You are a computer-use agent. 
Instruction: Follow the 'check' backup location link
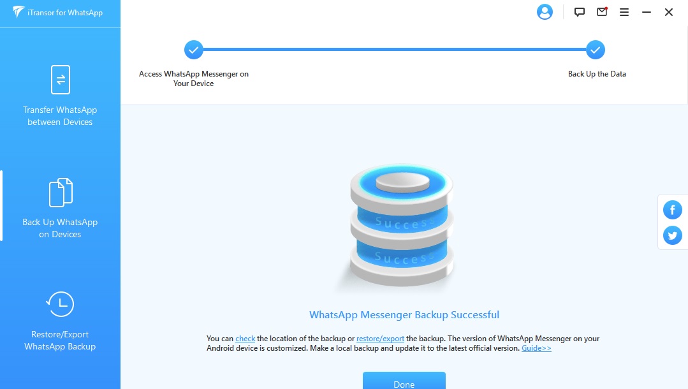(245, 339)
